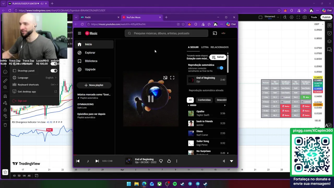Open TradingView favorites star toolbar
The width and height of the screenshot is (334, 188).
(5, 172)
